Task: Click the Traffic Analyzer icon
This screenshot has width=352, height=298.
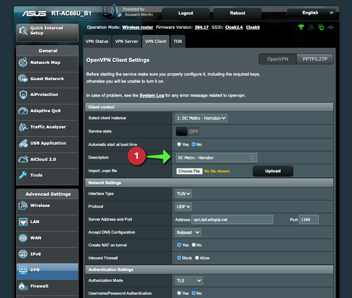Action: (x=23, y=127)
